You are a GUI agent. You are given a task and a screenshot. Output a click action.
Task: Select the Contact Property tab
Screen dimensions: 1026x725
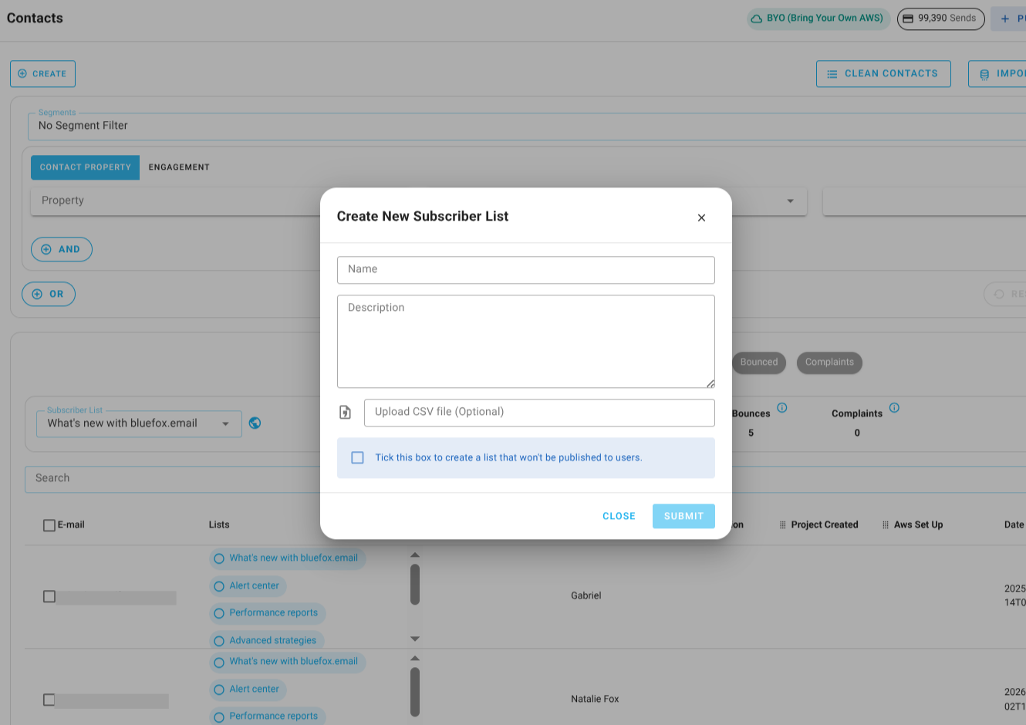(85, 167)
